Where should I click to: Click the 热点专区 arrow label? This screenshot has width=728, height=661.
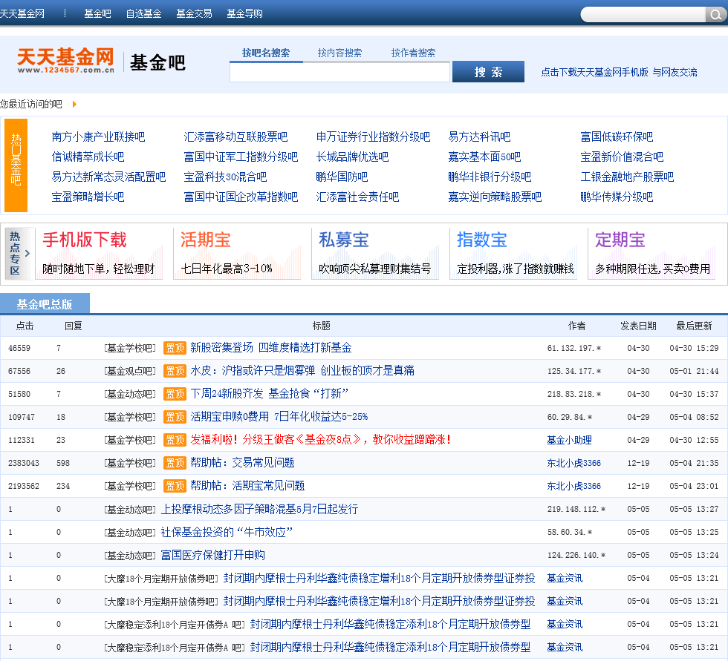coord(18,253)
